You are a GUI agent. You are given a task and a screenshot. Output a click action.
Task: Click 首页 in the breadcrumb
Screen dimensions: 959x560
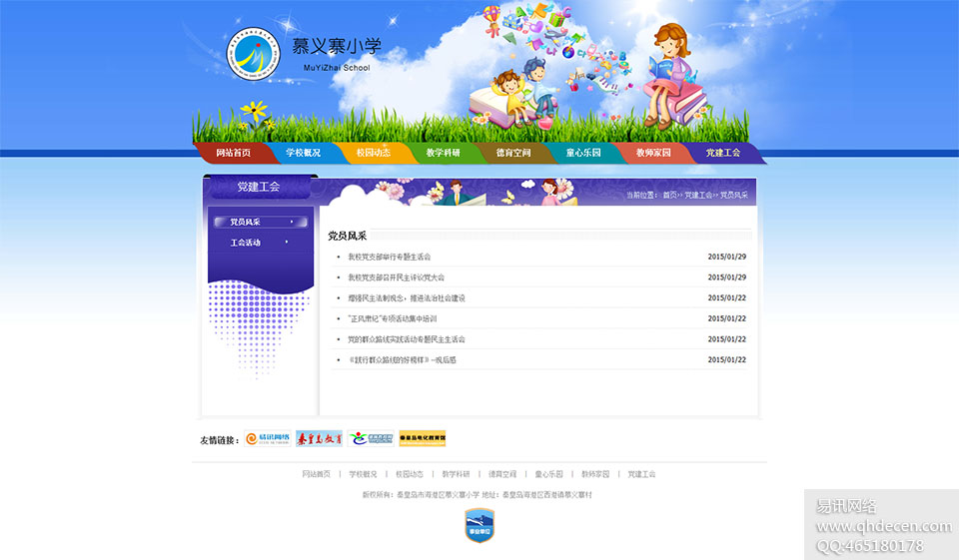(669, 195)
